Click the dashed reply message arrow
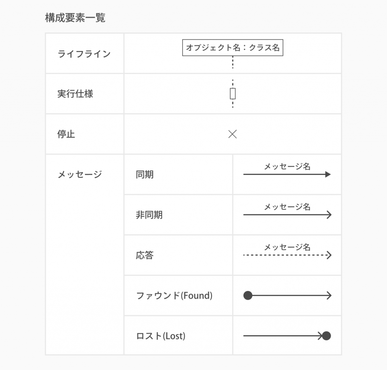 point(287,255)
